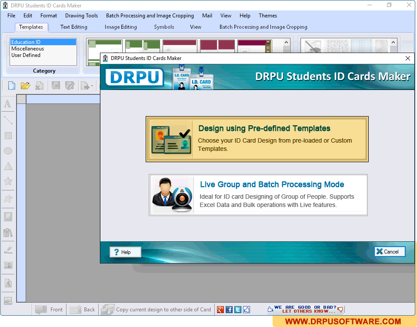Select the Line drawing tool
The height and width of the screenshot is (327, 417).
(x=8, y=120)
